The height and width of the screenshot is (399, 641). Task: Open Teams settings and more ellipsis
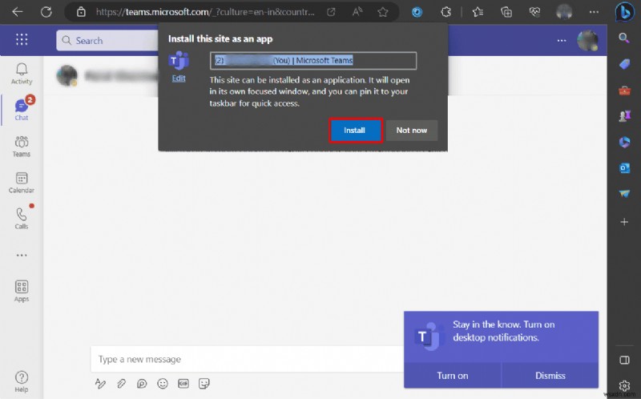[562, 41]
